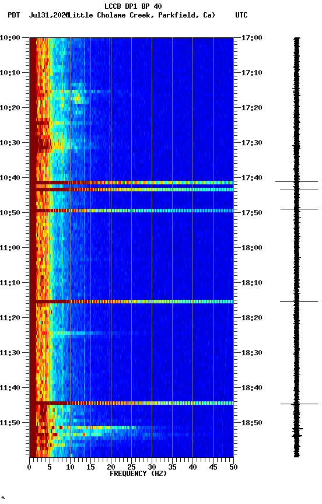Click the '10:40' PDT time label
322x504 pixels.
tap(10, 178)
